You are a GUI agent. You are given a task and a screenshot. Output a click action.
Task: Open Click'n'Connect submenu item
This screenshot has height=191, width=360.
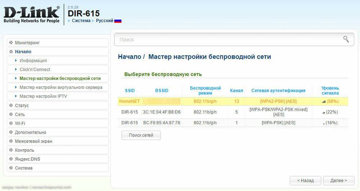point(35,70)
